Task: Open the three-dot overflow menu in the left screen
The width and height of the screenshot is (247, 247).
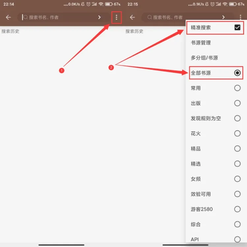Action: (x=116, y=17)
